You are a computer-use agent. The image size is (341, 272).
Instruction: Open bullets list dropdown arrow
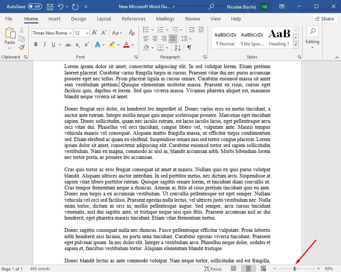pyautogui.click(x=152, y=30)
